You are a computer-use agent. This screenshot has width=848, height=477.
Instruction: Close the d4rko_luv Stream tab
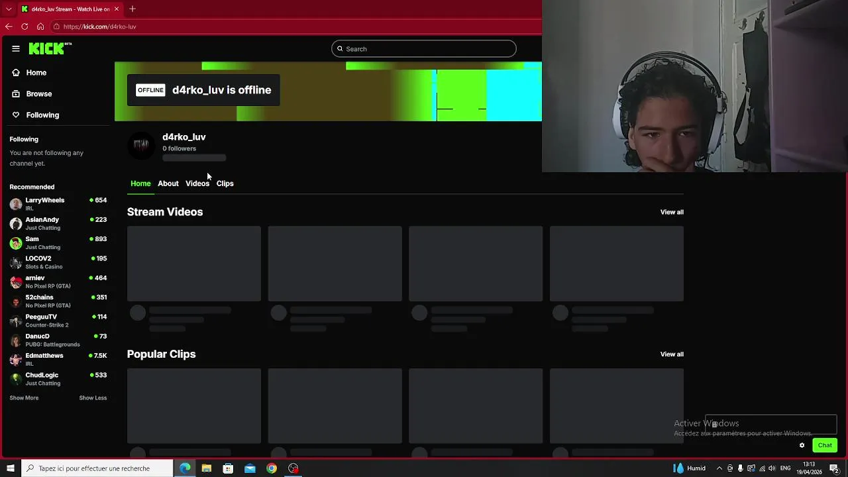[117, 9]
